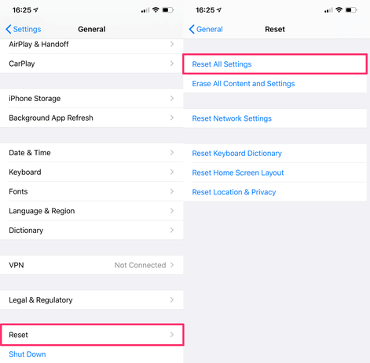
Task: Open VPN showing Not Connected
Action: tap(92, 265)
